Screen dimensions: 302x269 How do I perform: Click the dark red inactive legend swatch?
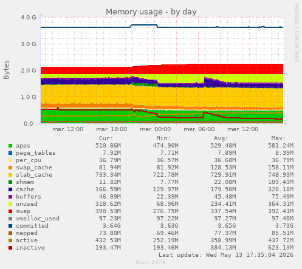10,248
